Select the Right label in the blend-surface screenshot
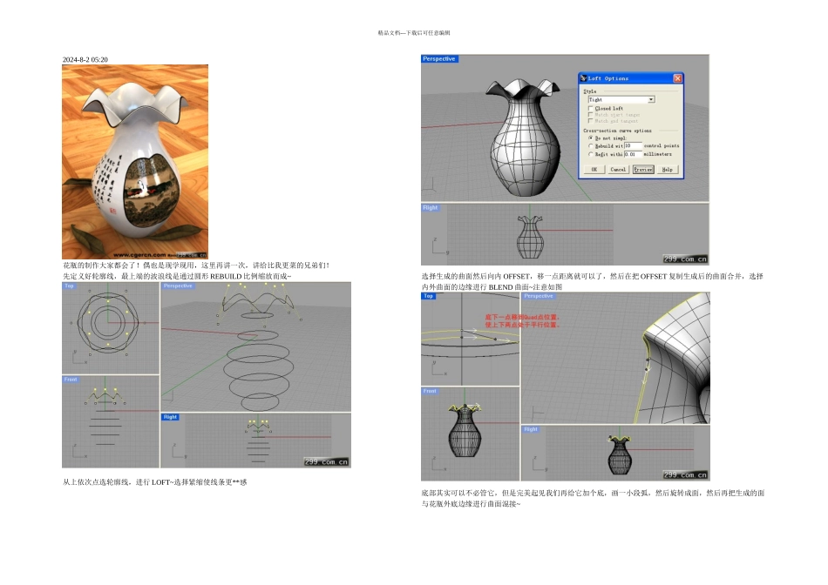 (x=531, y=429)
